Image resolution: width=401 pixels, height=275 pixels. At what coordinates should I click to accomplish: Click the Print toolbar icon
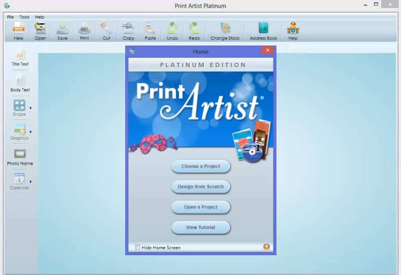pyautogui.click(x=84, y=28)
